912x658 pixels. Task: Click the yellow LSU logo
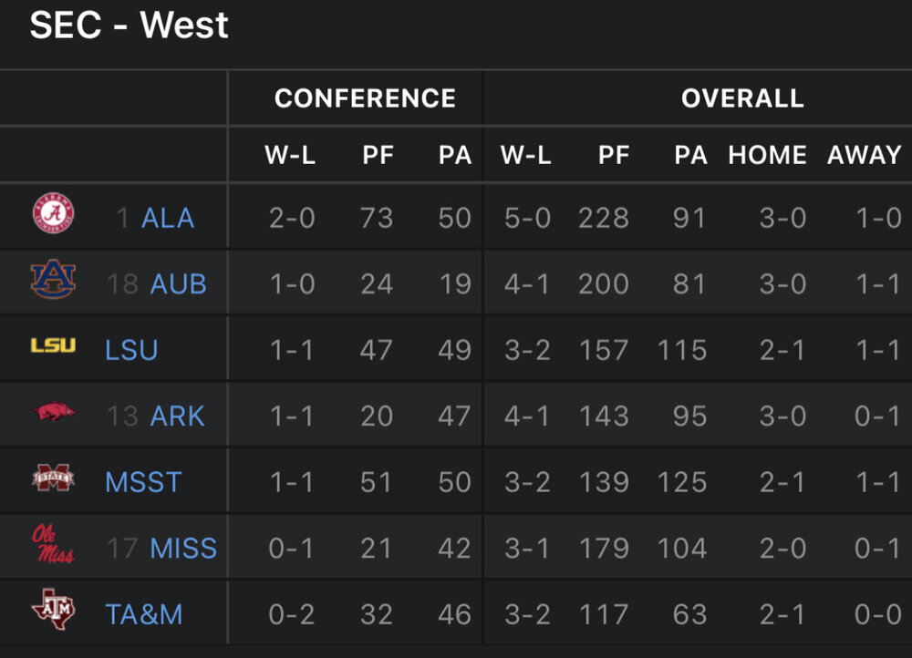[x=54, y=345]
